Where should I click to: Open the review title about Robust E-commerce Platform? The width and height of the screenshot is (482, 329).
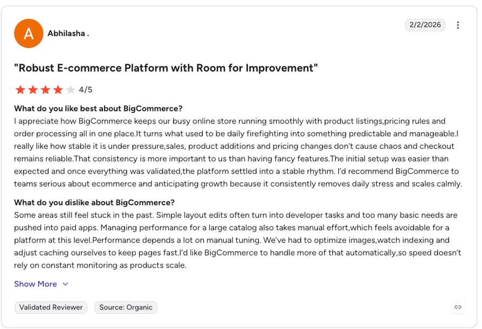tap(166, 67)
